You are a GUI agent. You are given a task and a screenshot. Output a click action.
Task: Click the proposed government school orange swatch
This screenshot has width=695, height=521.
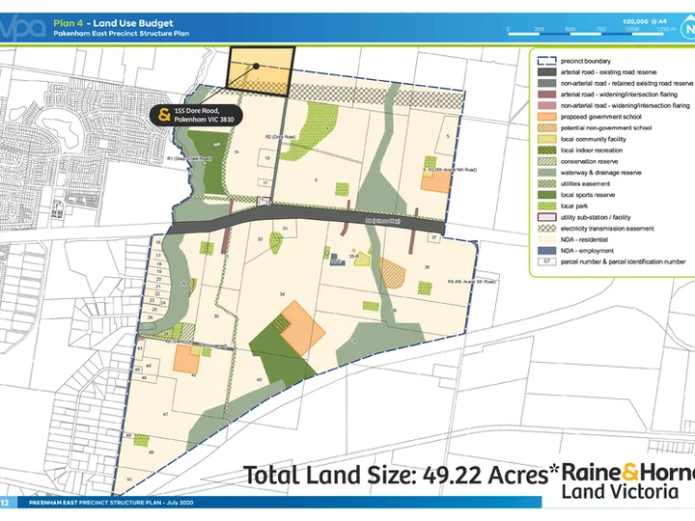pyautogui.click(x=546, y=117)
